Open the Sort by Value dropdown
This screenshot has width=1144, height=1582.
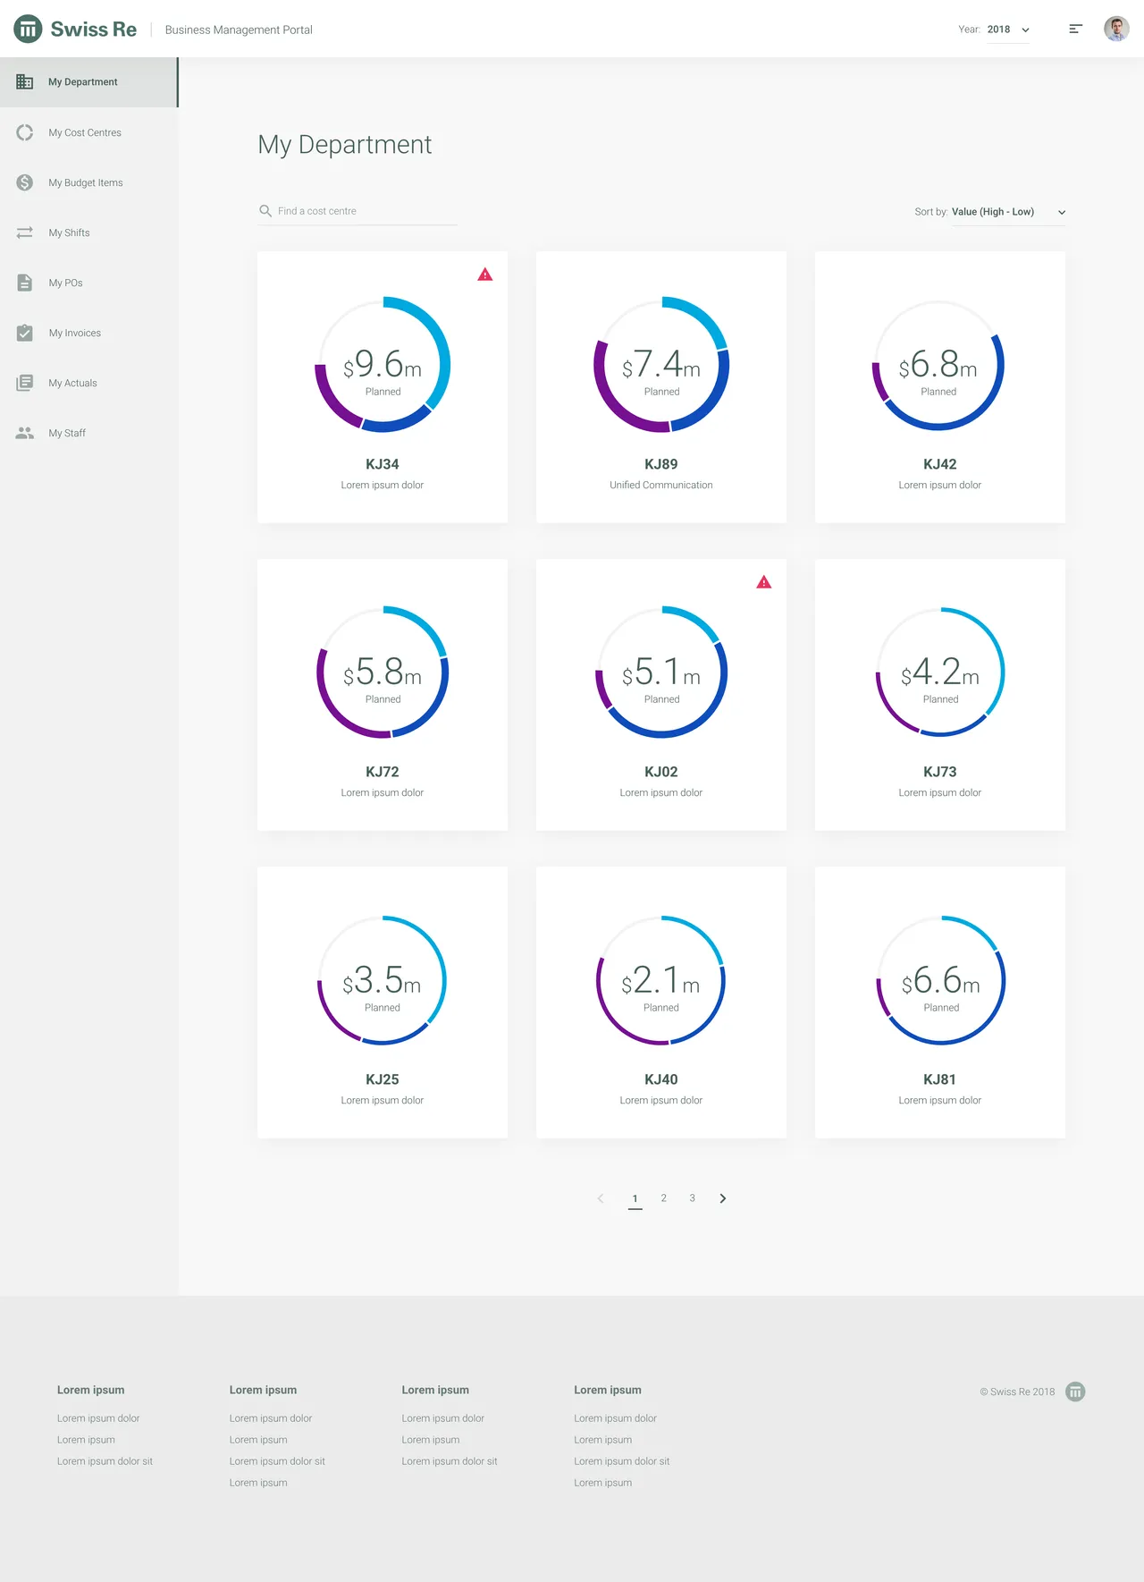pos(1007,212)
